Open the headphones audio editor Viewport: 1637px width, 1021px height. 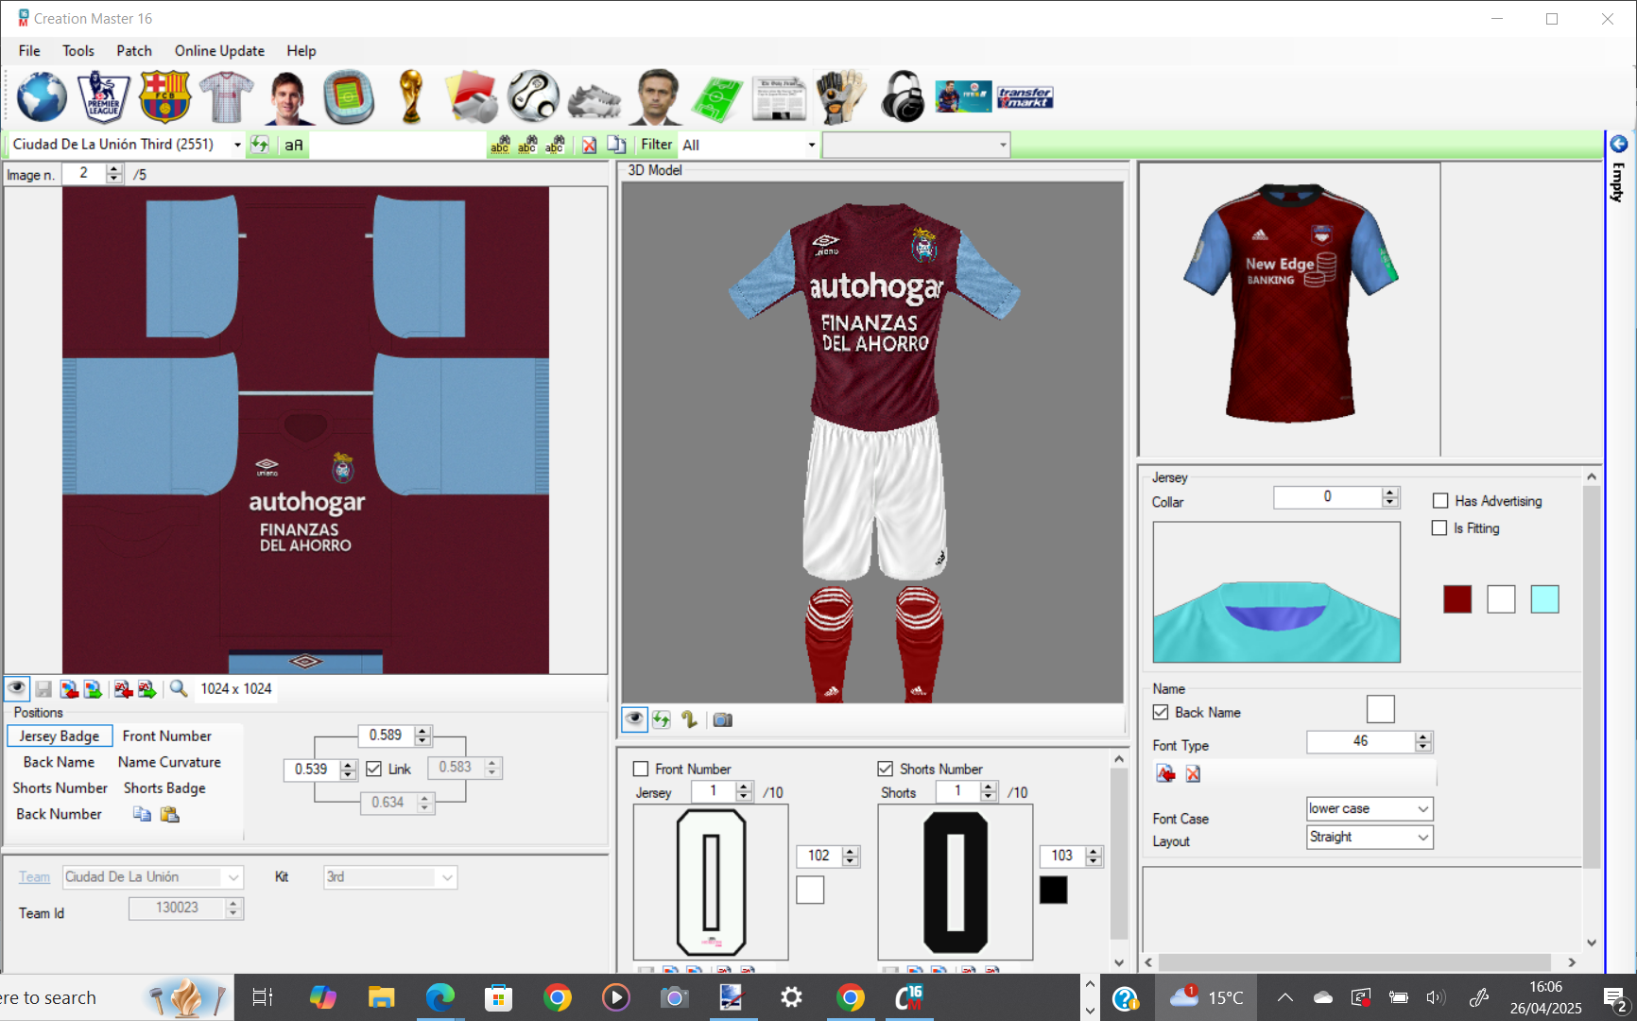tap(903, 96)
